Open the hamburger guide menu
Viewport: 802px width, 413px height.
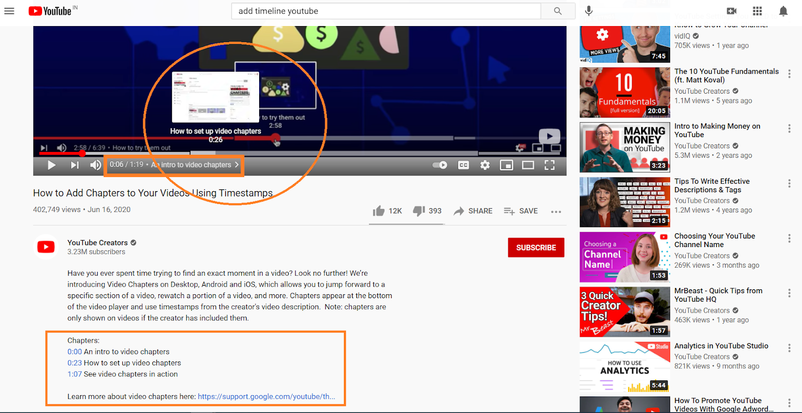10,11
